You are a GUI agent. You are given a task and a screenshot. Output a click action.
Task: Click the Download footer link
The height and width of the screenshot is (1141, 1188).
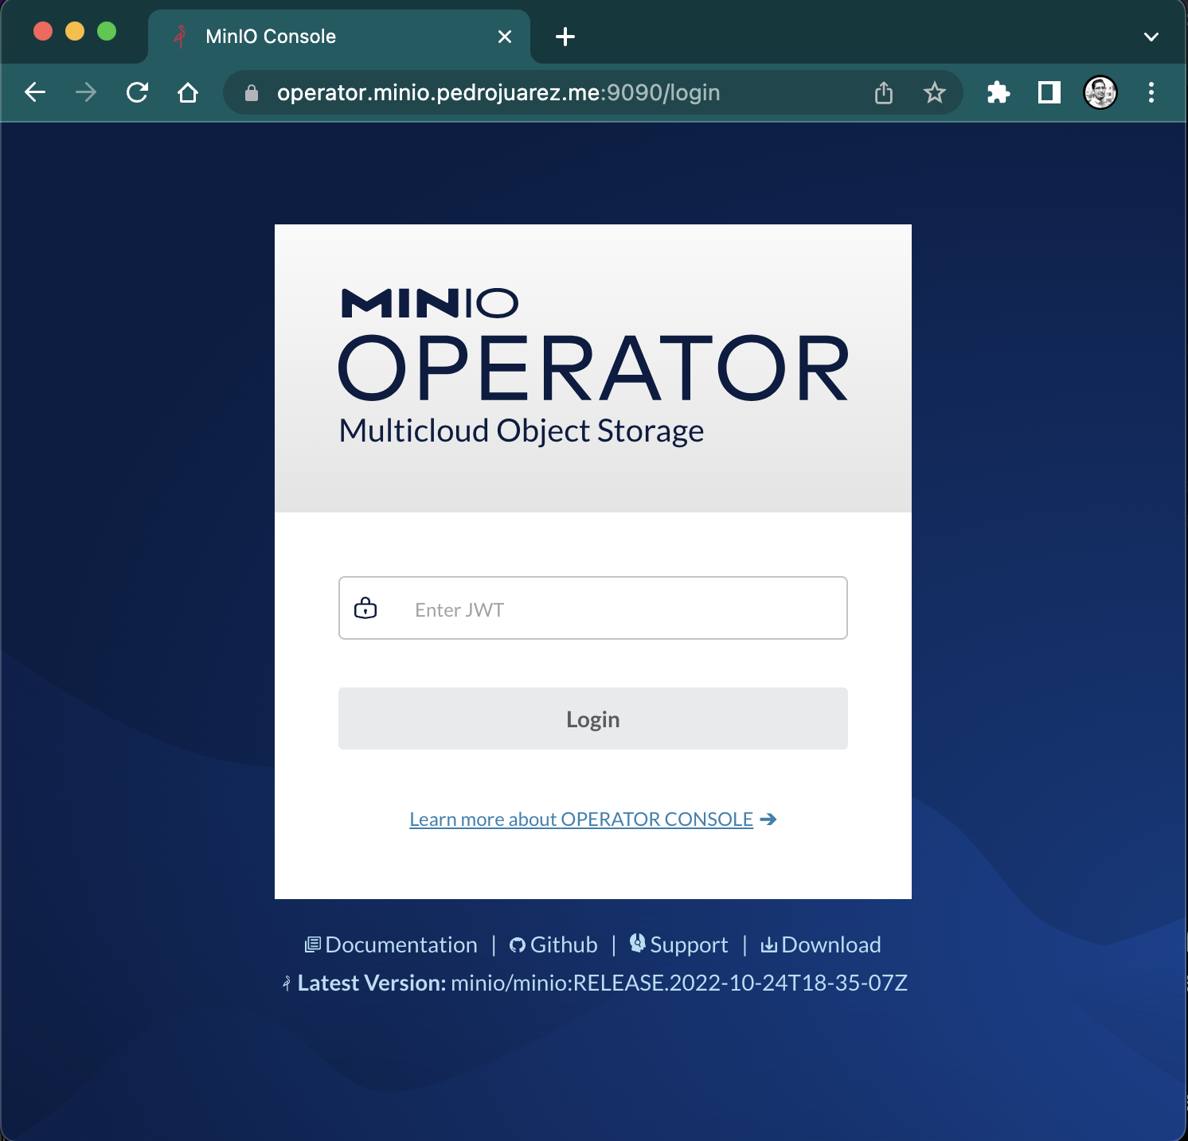[830, 944]
